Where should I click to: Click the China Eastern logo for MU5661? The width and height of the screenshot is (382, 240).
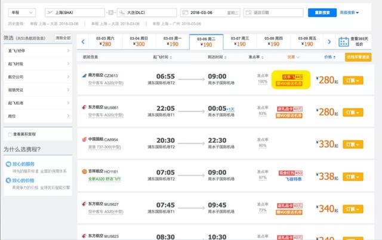84,107
